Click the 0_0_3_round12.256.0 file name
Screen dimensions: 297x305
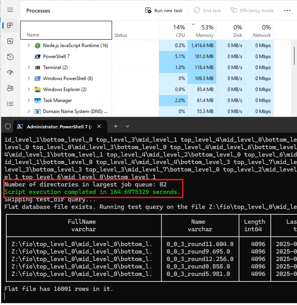click(200, 259)
